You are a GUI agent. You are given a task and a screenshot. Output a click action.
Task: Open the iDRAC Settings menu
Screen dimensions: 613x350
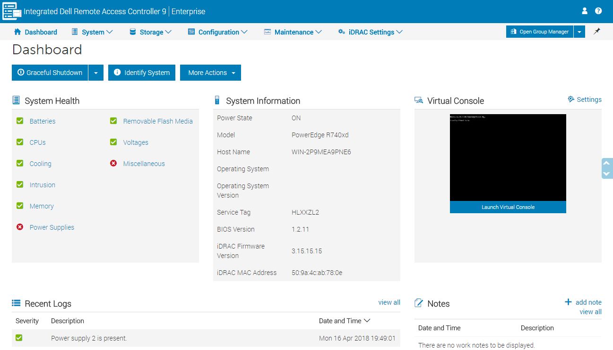(x=371, y=32)
